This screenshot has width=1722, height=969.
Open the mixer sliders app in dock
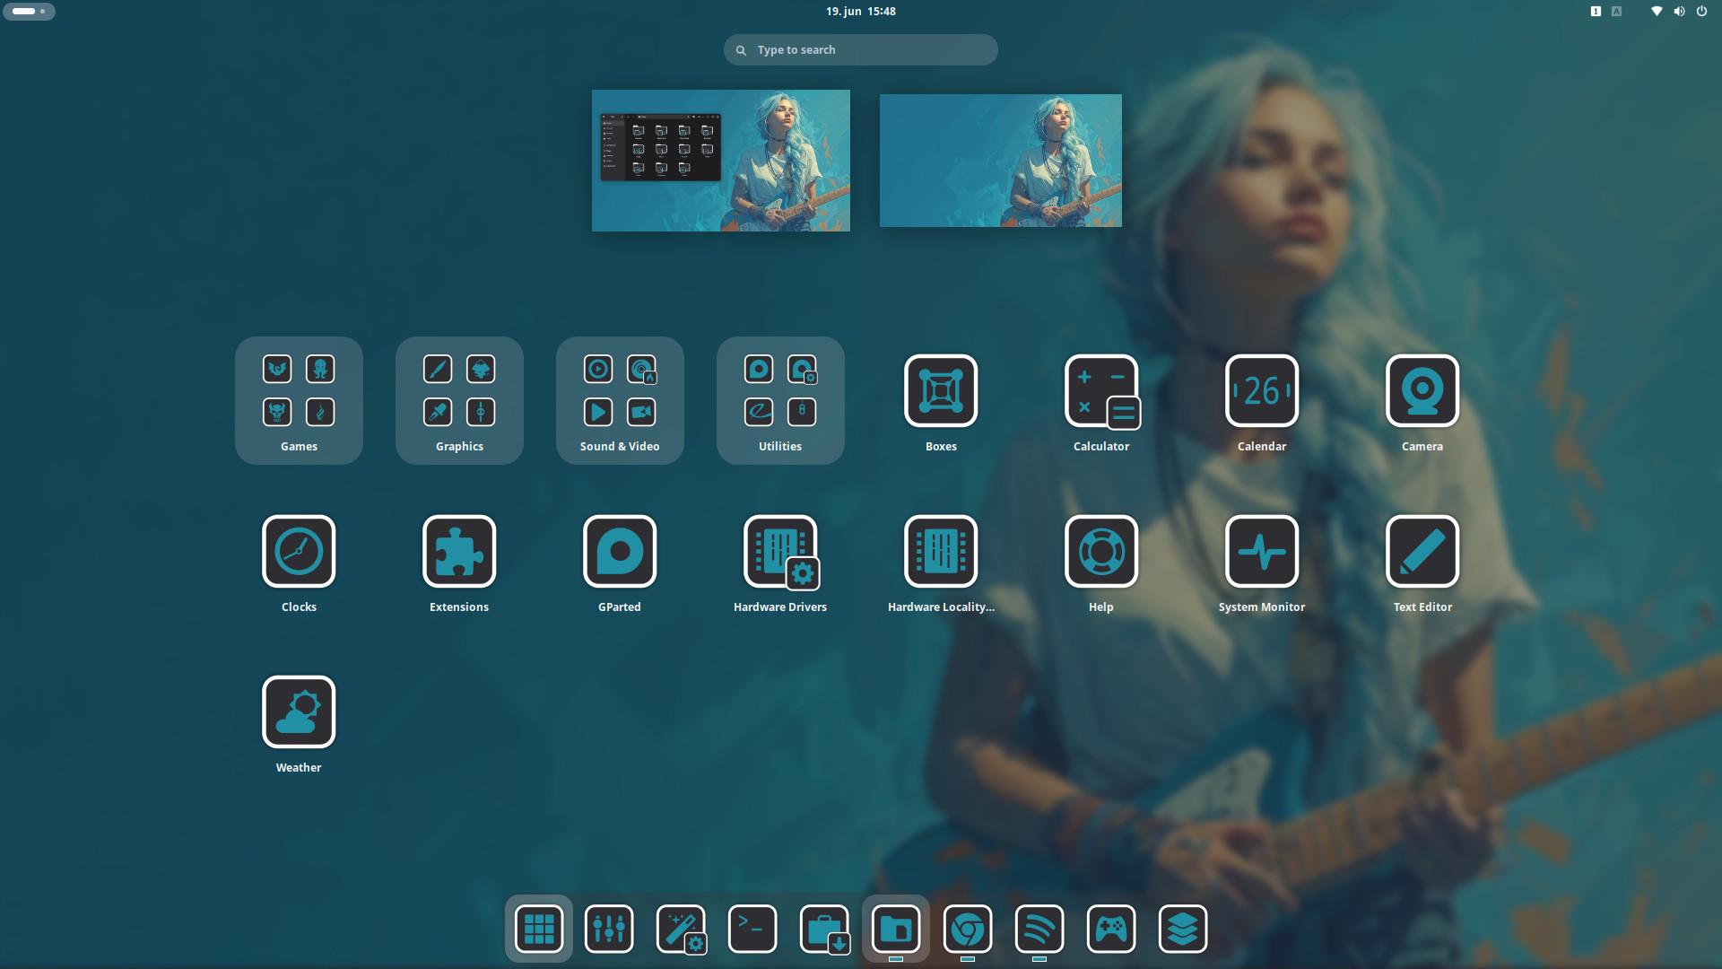pyautogui.click(x=609, y=929)
